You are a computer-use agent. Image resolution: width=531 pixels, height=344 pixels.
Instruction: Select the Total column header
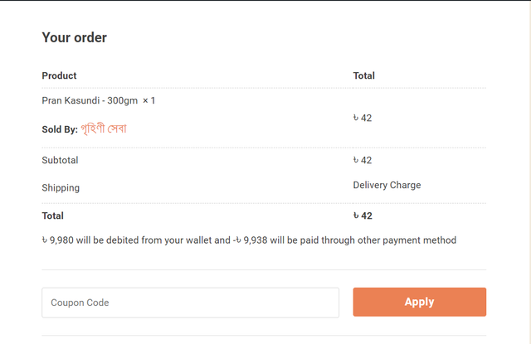click(363, 75)
